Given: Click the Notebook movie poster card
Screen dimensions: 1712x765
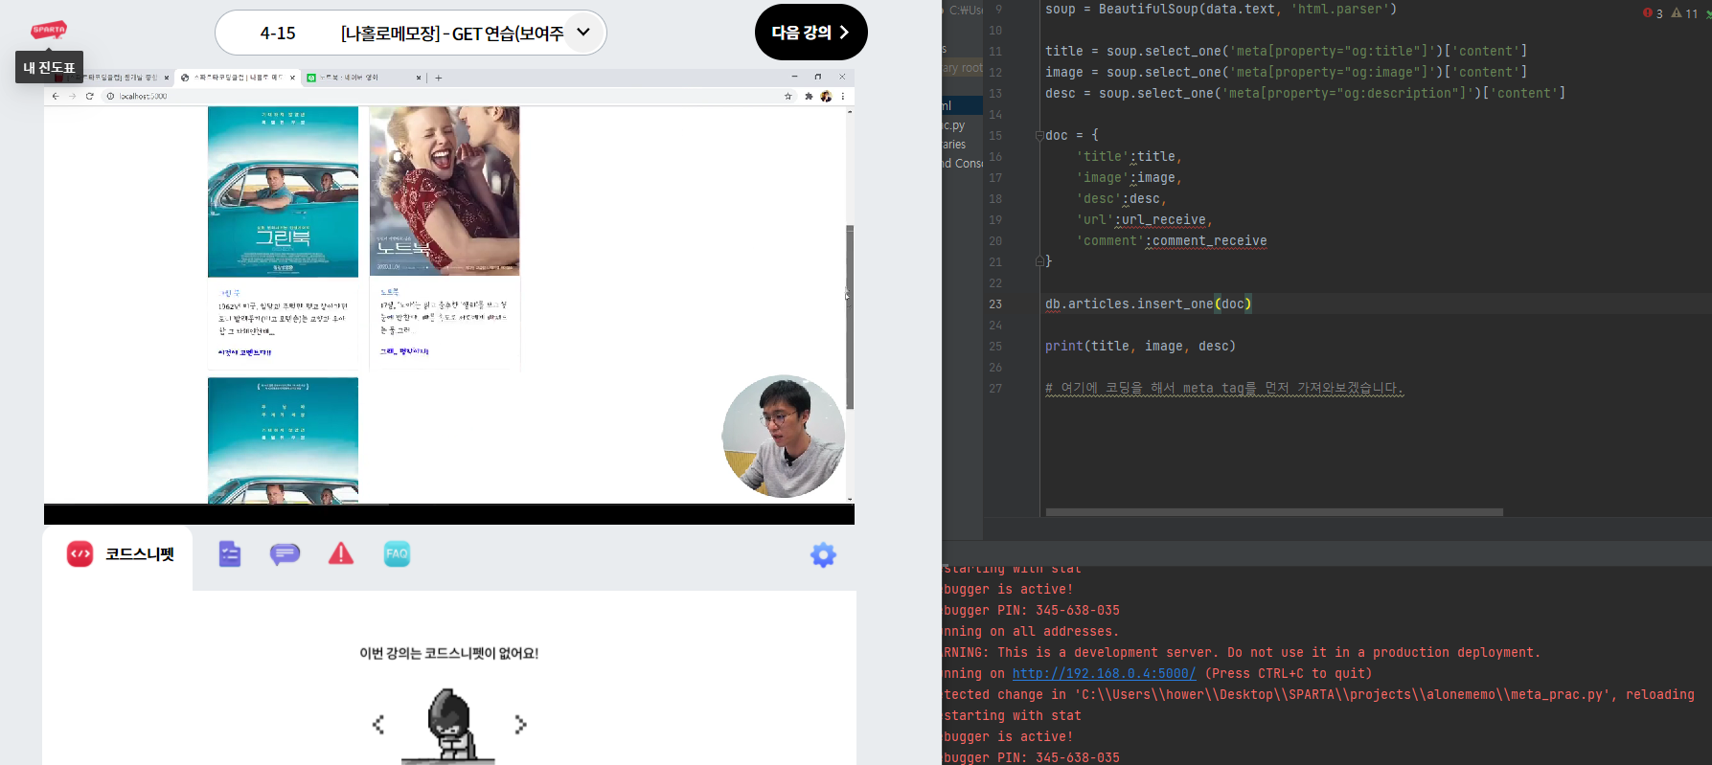Looking at the screenshot, I should coord(445,191).
